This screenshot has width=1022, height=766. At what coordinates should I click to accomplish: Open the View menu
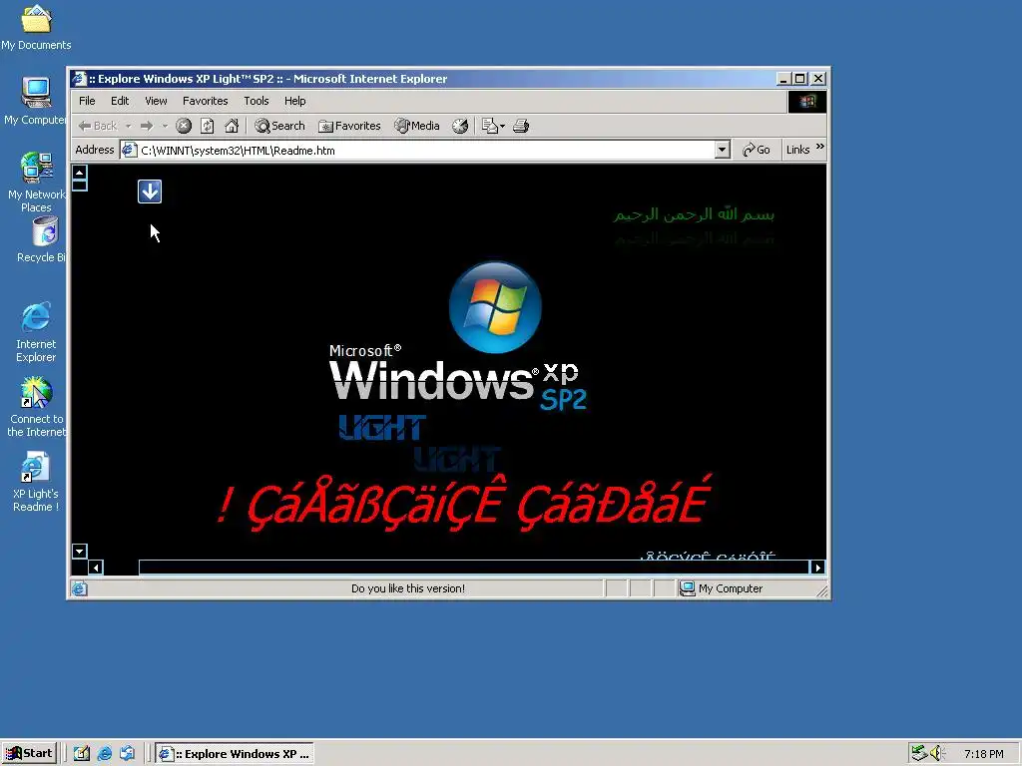click(156, 101)
